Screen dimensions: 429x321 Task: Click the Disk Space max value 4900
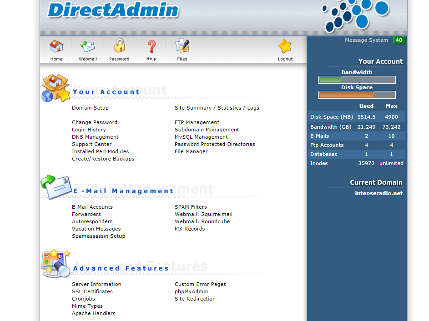391,117
